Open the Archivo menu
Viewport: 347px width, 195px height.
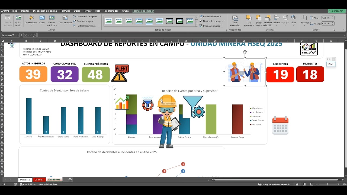point(5,11)
